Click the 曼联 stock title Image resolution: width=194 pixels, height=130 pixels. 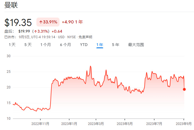pos(11,5)
